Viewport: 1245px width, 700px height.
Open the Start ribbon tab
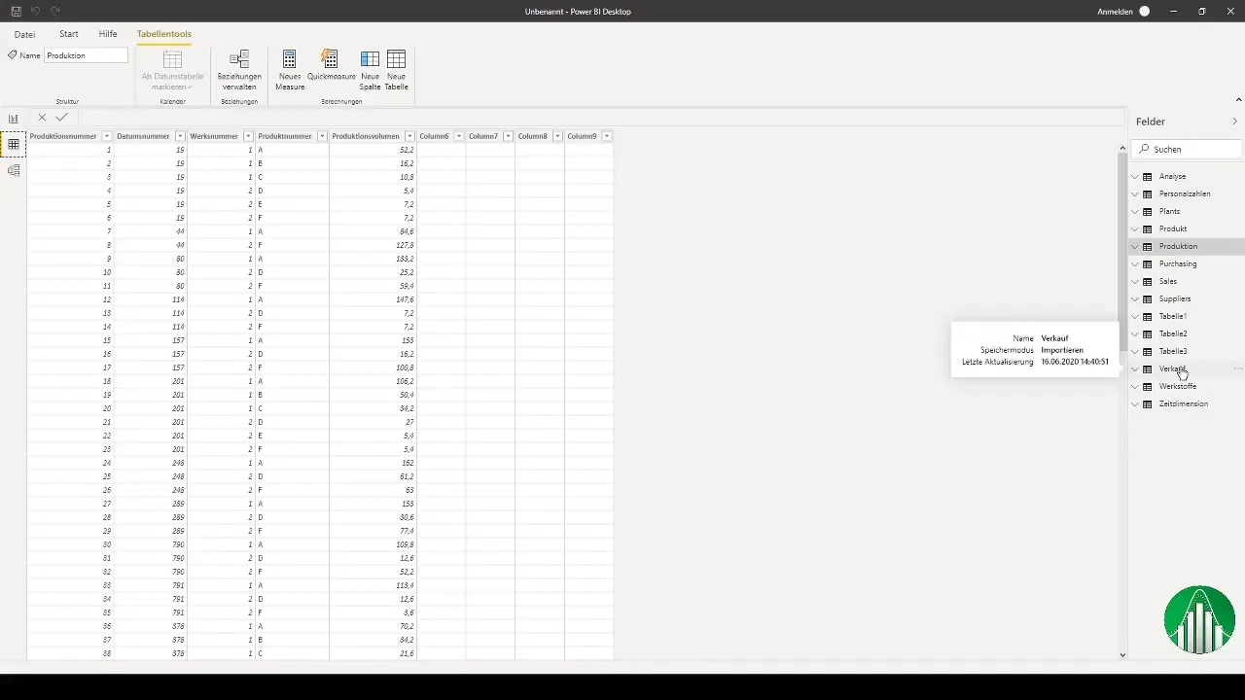click(69, 34)
